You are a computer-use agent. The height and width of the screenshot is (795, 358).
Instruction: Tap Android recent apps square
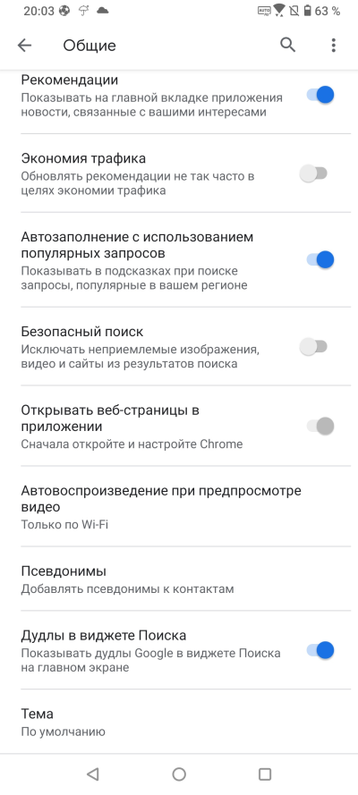[265, 774]
